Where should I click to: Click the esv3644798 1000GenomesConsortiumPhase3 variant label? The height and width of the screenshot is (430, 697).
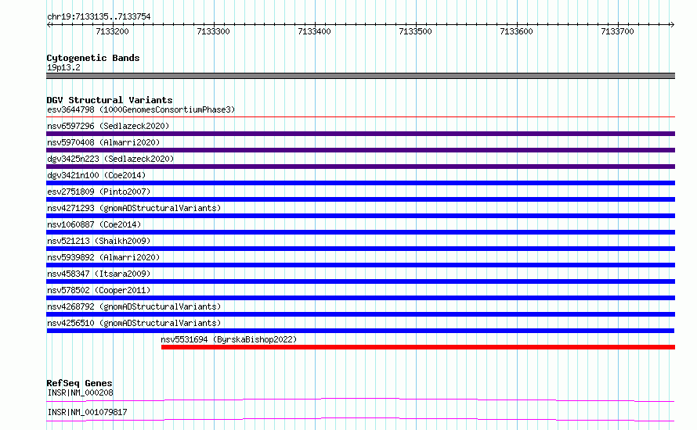141,109
